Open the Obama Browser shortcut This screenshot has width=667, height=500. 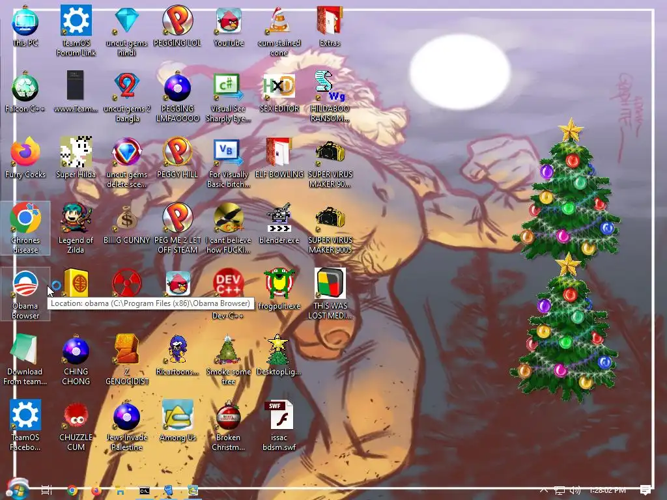(x=25, y=294)
